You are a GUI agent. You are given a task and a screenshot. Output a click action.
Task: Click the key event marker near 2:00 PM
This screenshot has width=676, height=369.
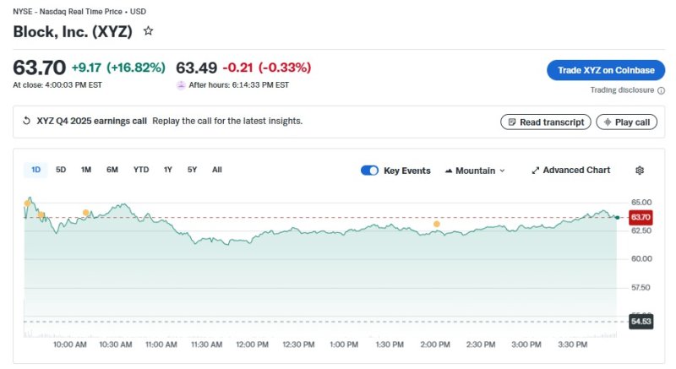(x=437, y=224)
